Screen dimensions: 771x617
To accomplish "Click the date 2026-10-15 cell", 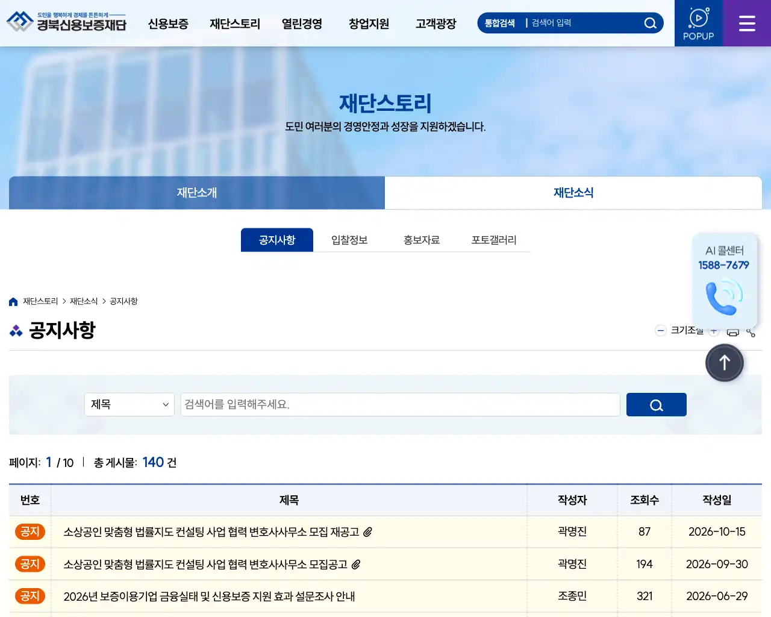I will pyautogui.click(x=717, y=531).
